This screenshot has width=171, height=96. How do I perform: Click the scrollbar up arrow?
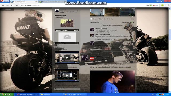click(x=170, y=9)
